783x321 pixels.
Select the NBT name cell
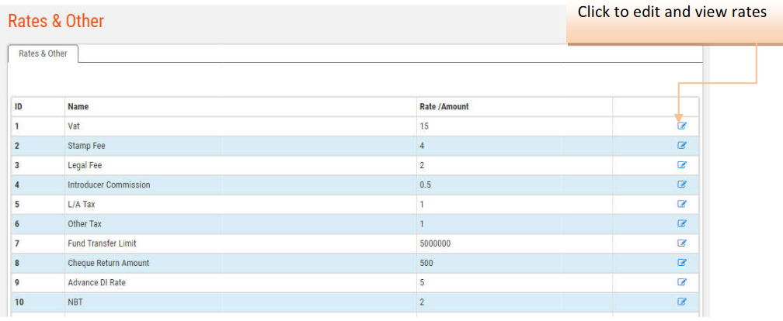click(75, 302)
